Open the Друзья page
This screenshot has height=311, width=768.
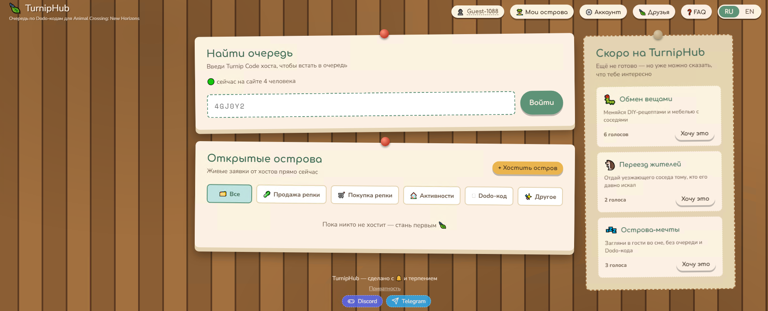pyautogui.click(x=654, y=12)
